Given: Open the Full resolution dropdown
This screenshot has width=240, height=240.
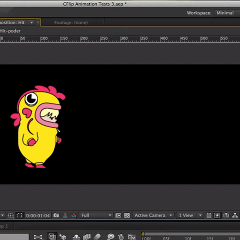Looking at the screenshot, I should point(96,215).
